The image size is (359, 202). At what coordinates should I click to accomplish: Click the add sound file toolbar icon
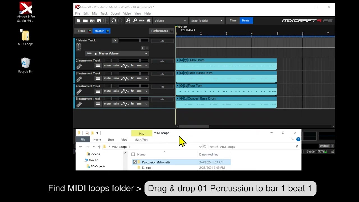click(x=92, y=20)
